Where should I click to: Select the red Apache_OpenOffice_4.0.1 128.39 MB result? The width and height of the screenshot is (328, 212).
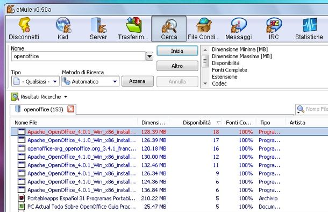pos(169,132)
